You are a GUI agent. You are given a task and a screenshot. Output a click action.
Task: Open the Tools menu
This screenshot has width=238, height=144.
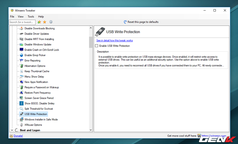point(31,16)
